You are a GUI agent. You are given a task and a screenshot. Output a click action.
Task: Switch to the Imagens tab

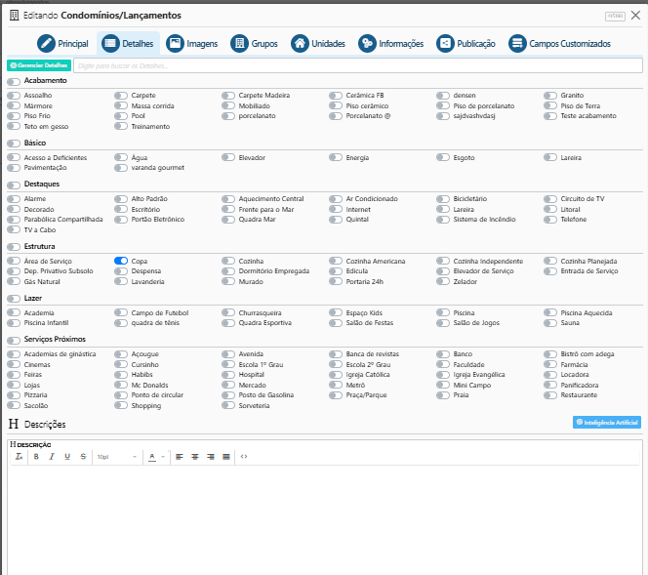[191, 44]
